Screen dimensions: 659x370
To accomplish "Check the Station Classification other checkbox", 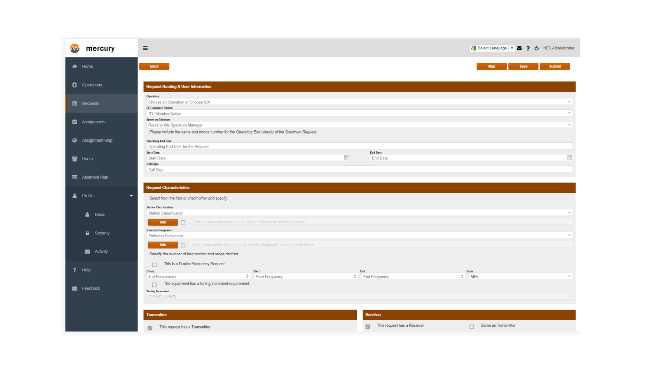I will click(x=183, y=222).
